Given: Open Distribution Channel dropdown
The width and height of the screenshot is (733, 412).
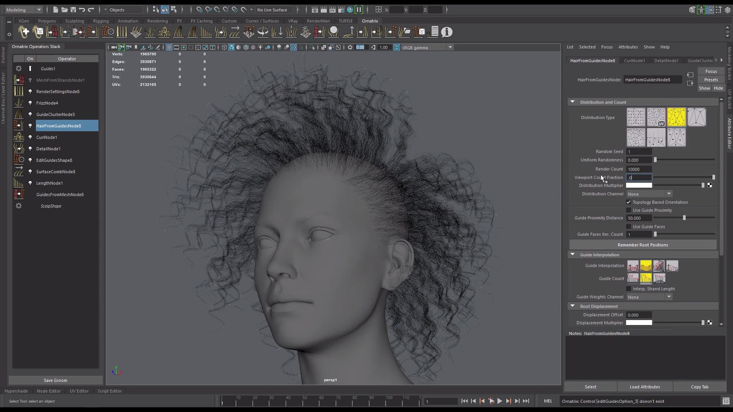Looking at the screenshot, I should (649, 194).
